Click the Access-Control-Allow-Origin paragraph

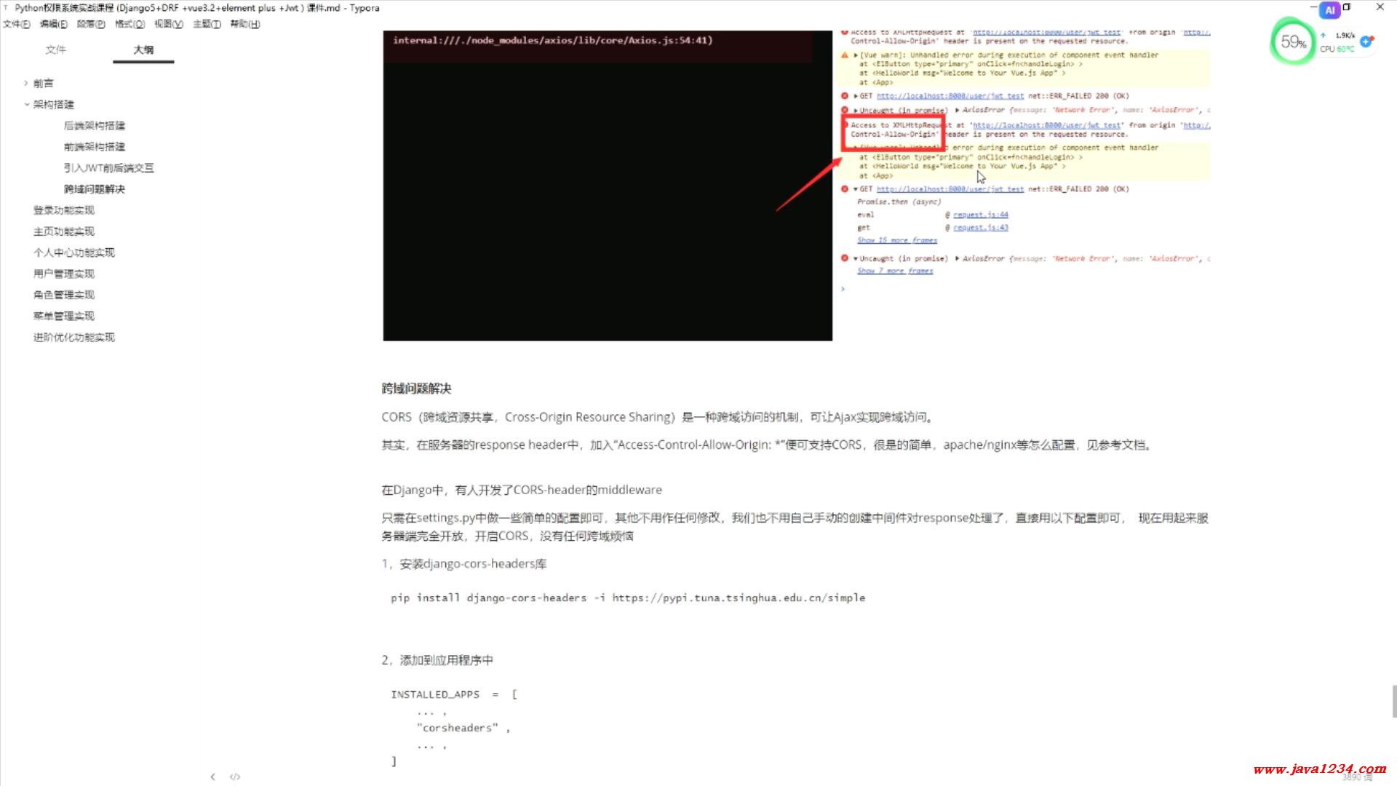pos(768,445)
